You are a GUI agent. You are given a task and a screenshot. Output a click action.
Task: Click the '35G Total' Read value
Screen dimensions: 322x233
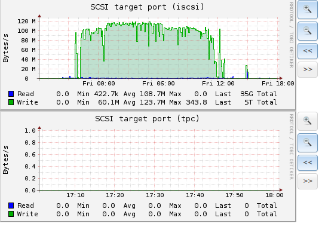(x=259, y=94)
